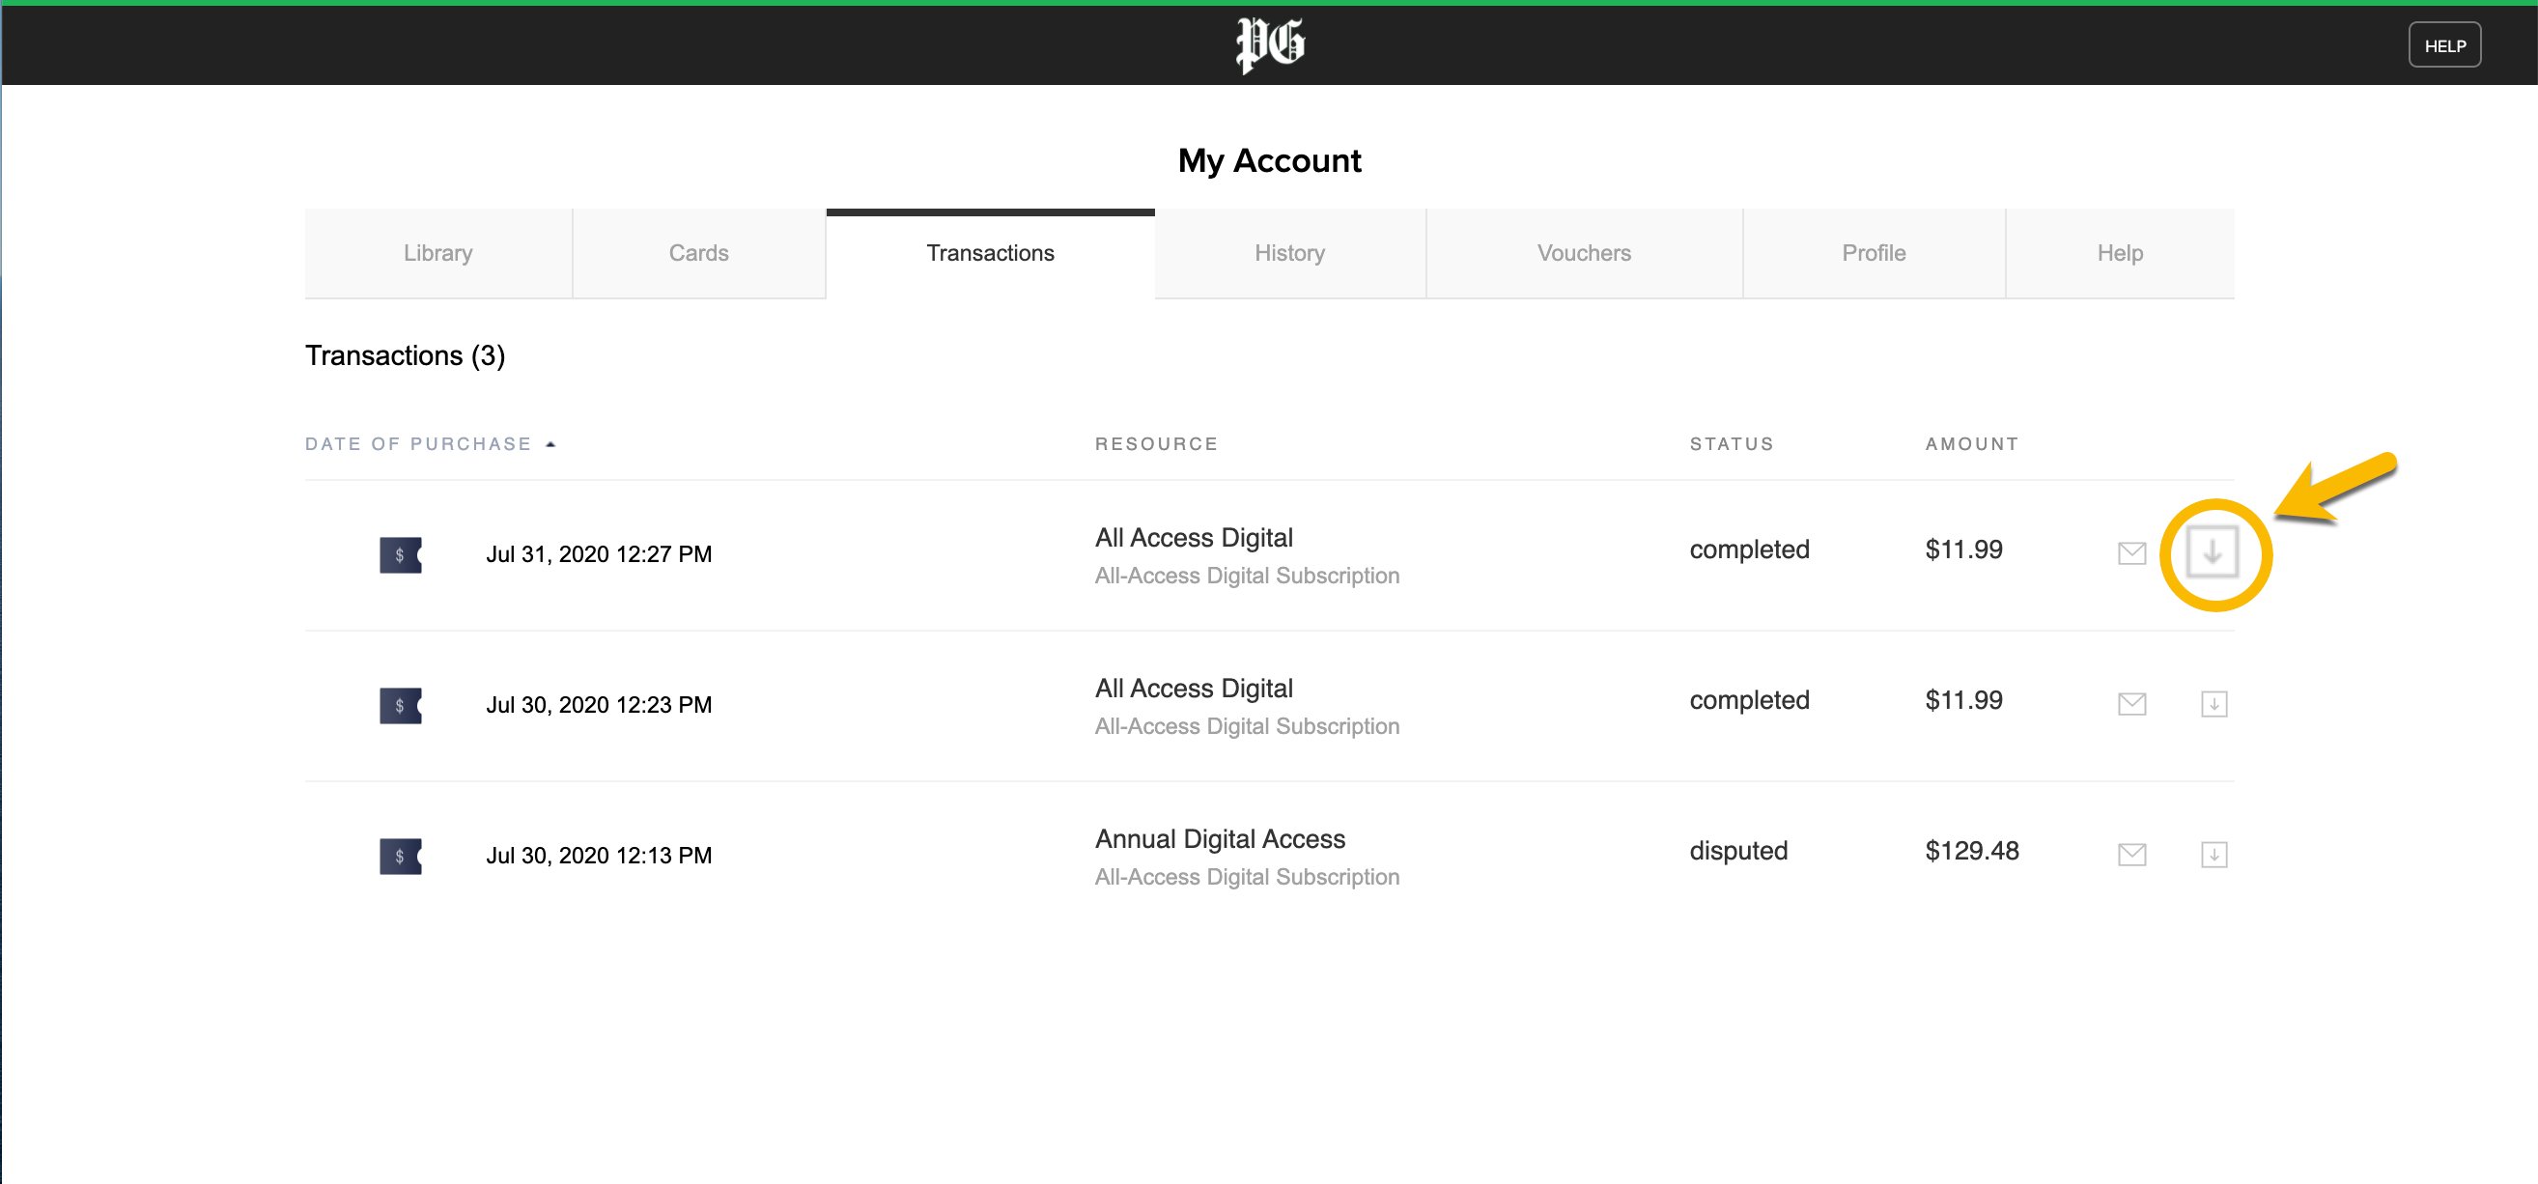
Task: Select the active Transactions tab
Action: [989, 253]
